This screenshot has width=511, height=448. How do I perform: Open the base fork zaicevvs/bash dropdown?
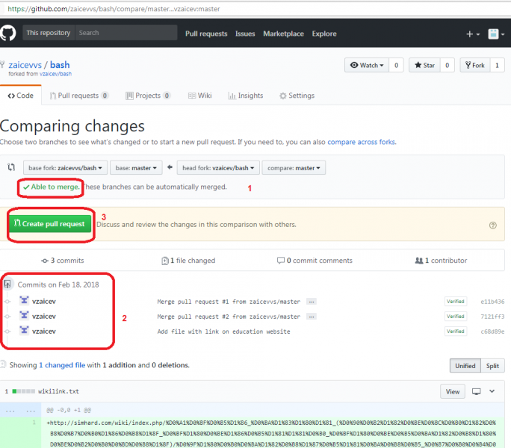[x=66, y=168]
